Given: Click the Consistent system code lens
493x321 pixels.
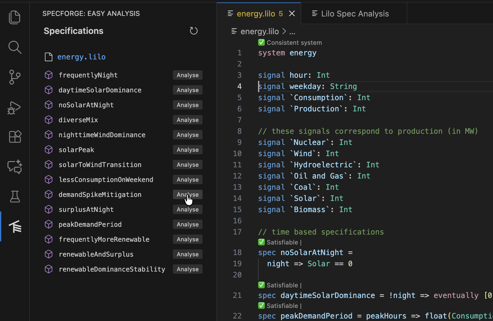Looking at the screenshot, I should tap(294, 43).
